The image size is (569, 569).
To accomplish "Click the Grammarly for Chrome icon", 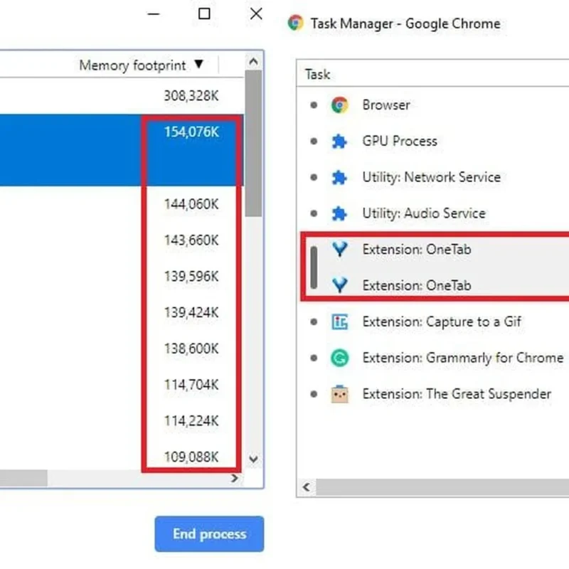I will coord(340,358).
